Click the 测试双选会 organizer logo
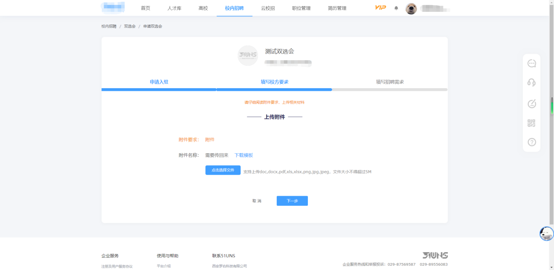The height and width of the screenshot is (270, 554). 247,55
